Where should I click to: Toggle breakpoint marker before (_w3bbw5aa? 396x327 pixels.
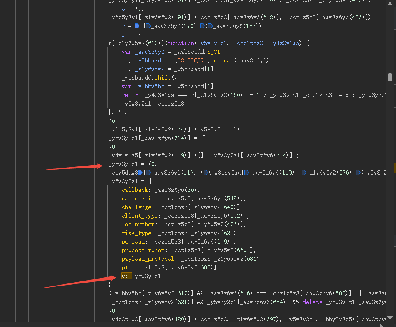(206, 173)
